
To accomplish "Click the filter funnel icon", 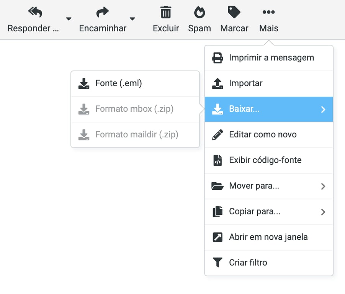I will tap(217, 262).
